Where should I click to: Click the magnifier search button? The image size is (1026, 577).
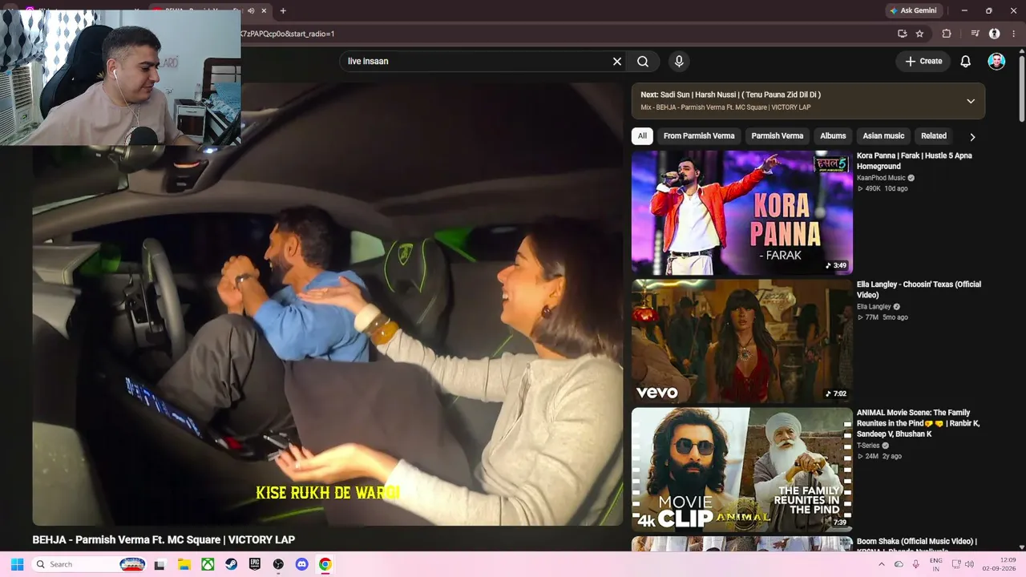(x=643, y=62)
